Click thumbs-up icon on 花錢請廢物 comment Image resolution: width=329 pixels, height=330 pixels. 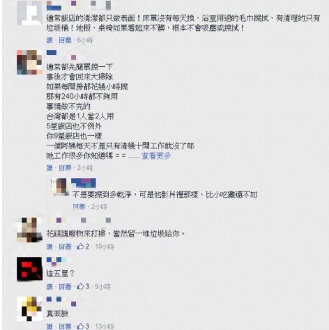(x=80, y=246)
